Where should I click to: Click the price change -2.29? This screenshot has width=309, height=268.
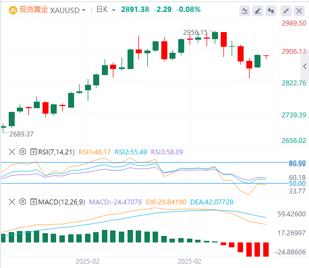(162, 9)
